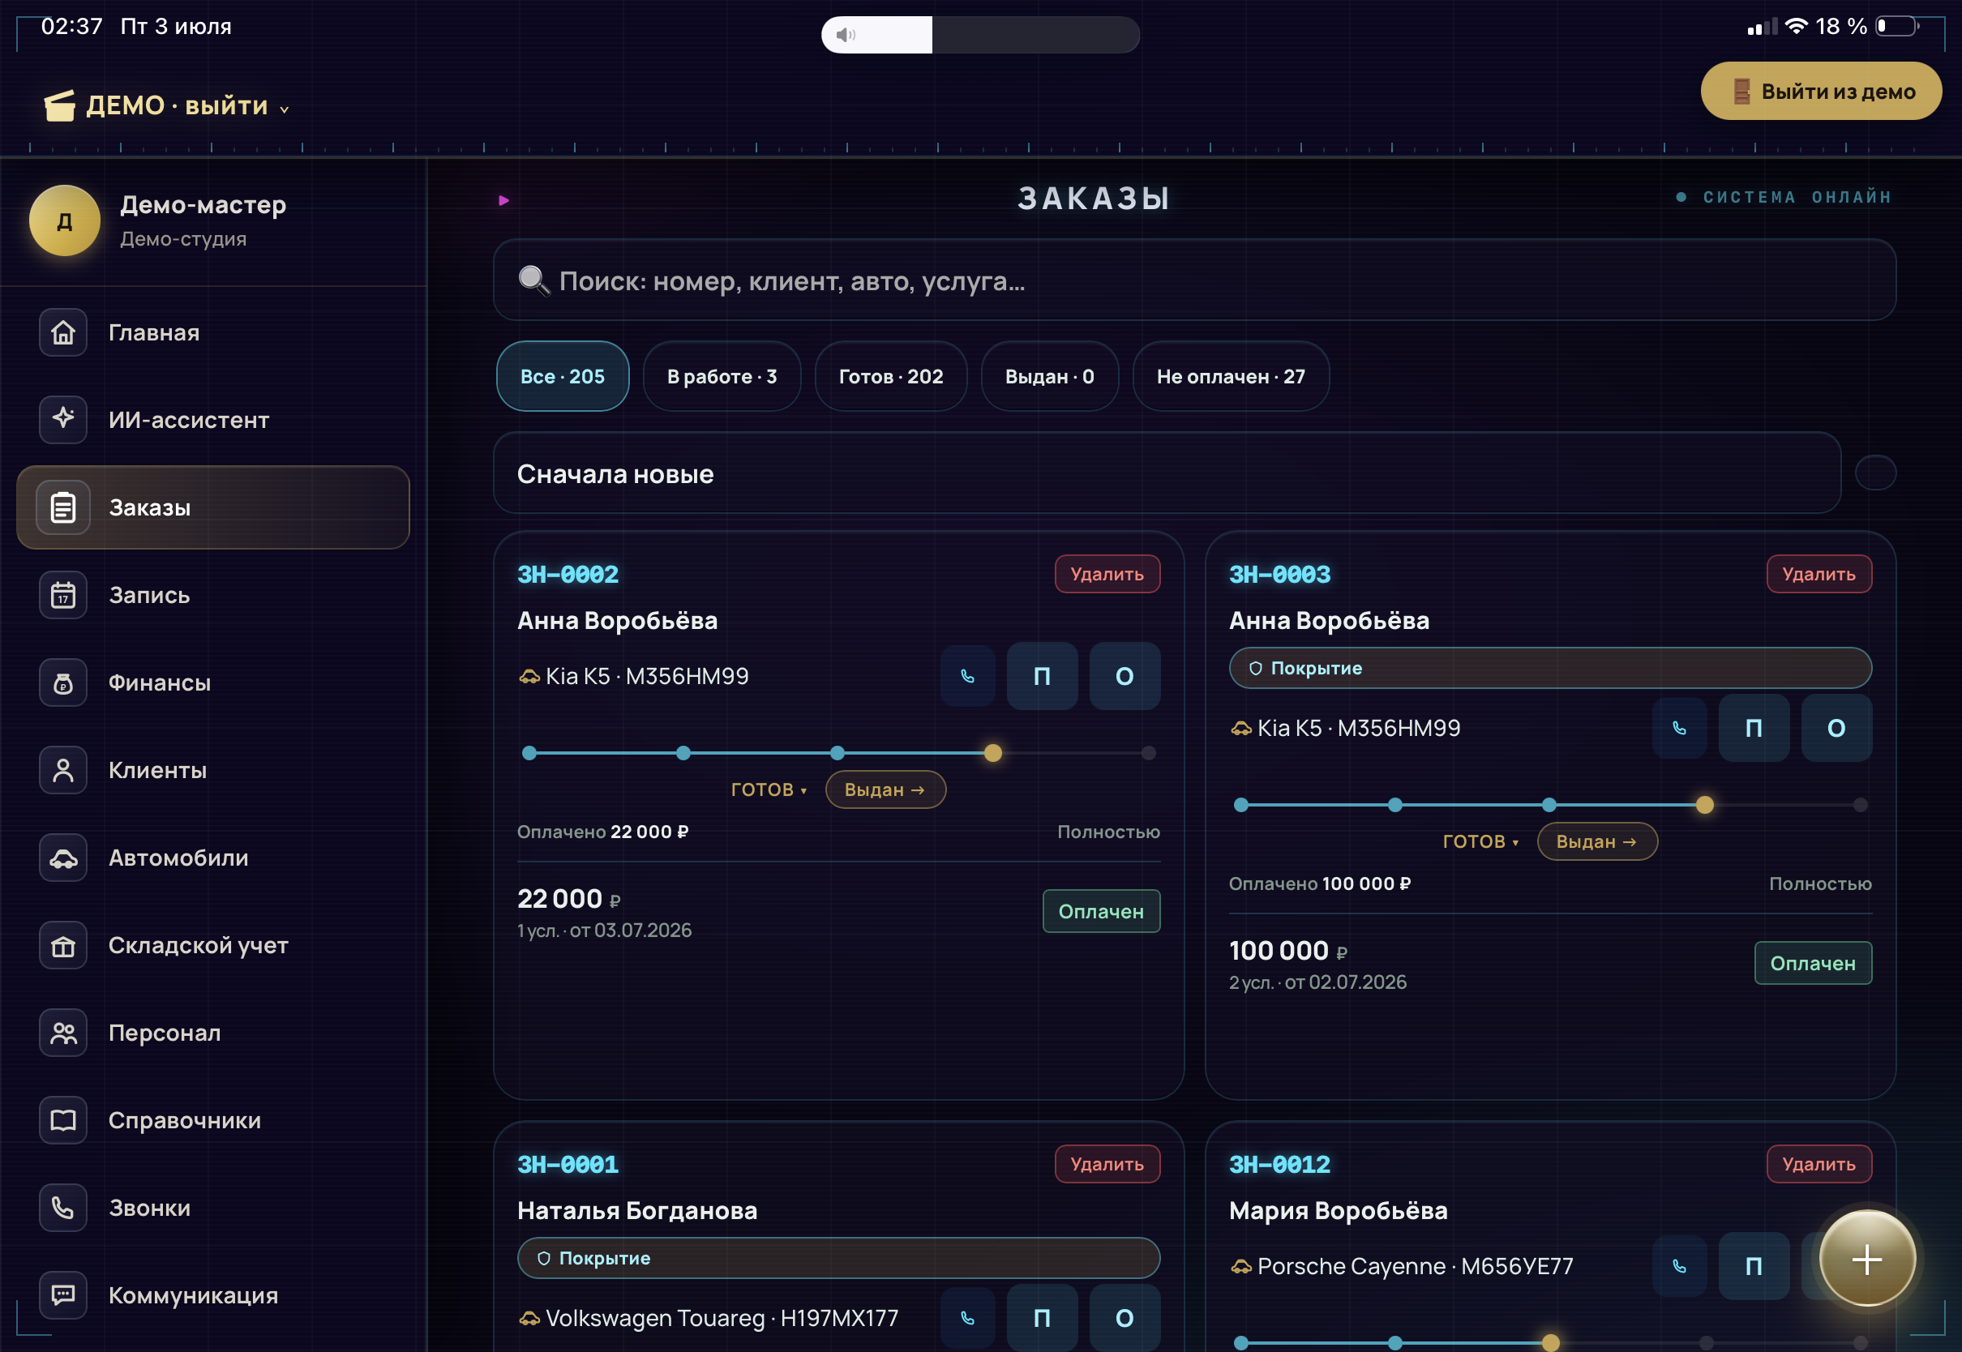Click the gold progress marker on ЗН-0002 timeline
Viewport: 1962px width, 1352px height.
[993, 753]
